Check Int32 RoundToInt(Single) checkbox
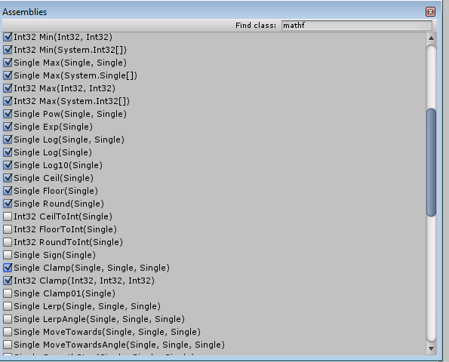The width and height of the screenshot is (449, 362). [x=8, y=242]
